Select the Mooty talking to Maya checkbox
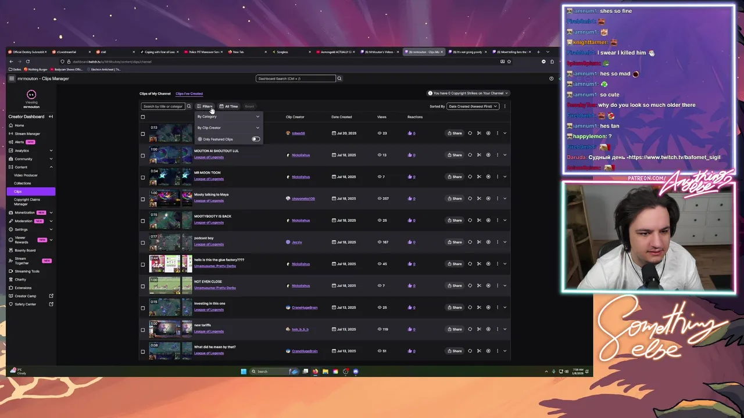 click(143, 199)
